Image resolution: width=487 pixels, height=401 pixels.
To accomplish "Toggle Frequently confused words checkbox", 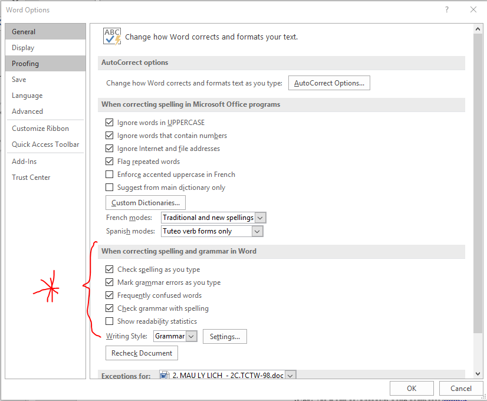I will [x=109, y=295].
